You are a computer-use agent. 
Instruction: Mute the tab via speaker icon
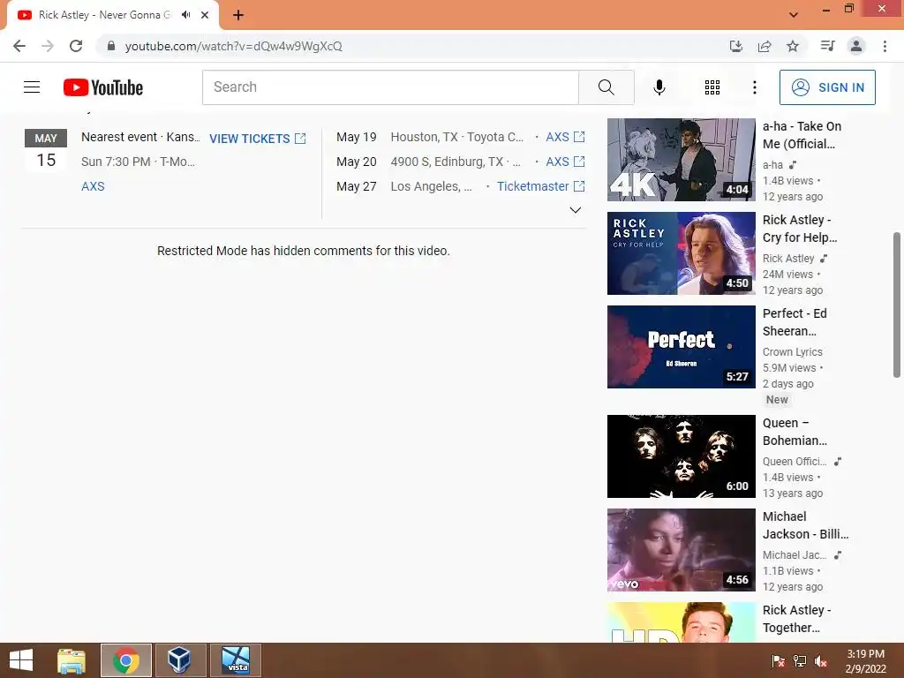pyautogui.click(x=185, y=15)
